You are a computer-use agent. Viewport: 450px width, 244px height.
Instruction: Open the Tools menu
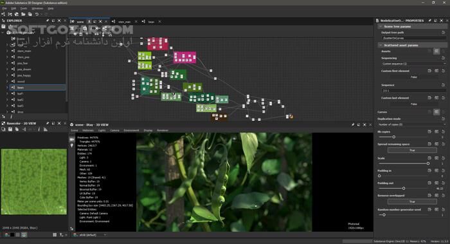(24, 8)
